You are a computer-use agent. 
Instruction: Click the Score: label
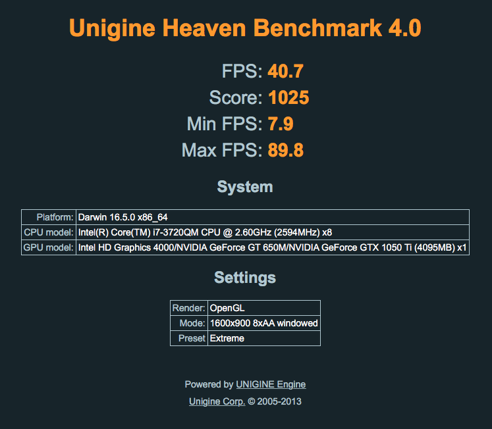coord(236,97)
